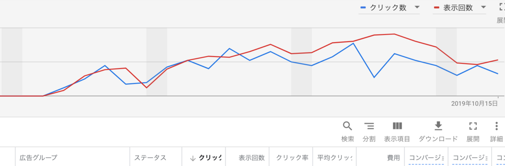Click the 表示項目 columns icon

(397, 126)
